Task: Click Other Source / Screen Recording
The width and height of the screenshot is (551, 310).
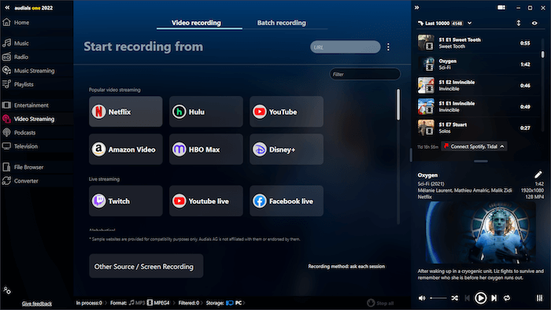Action: [146, 266]
